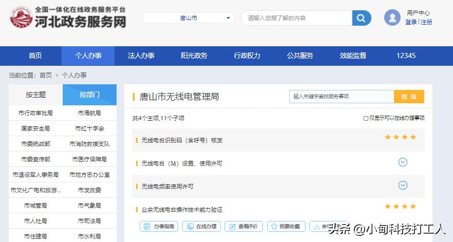
Task: Open 12345 in the navigation bar
Action: coord(406,55)
